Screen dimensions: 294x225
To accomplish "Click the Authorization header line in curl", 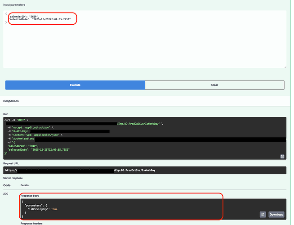I will (147, 139).
